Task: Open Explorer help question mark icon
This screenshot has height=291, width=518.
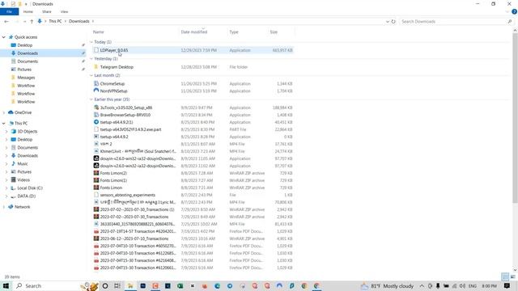Action: 515,11
